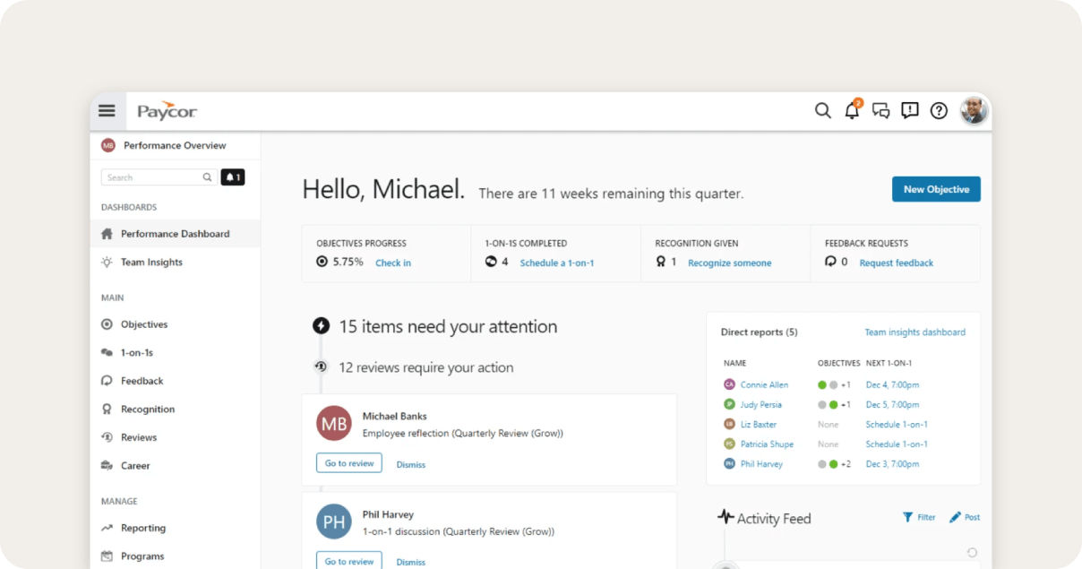Click Request feedback link
The image size is (1082, 569).
point(896,263)
